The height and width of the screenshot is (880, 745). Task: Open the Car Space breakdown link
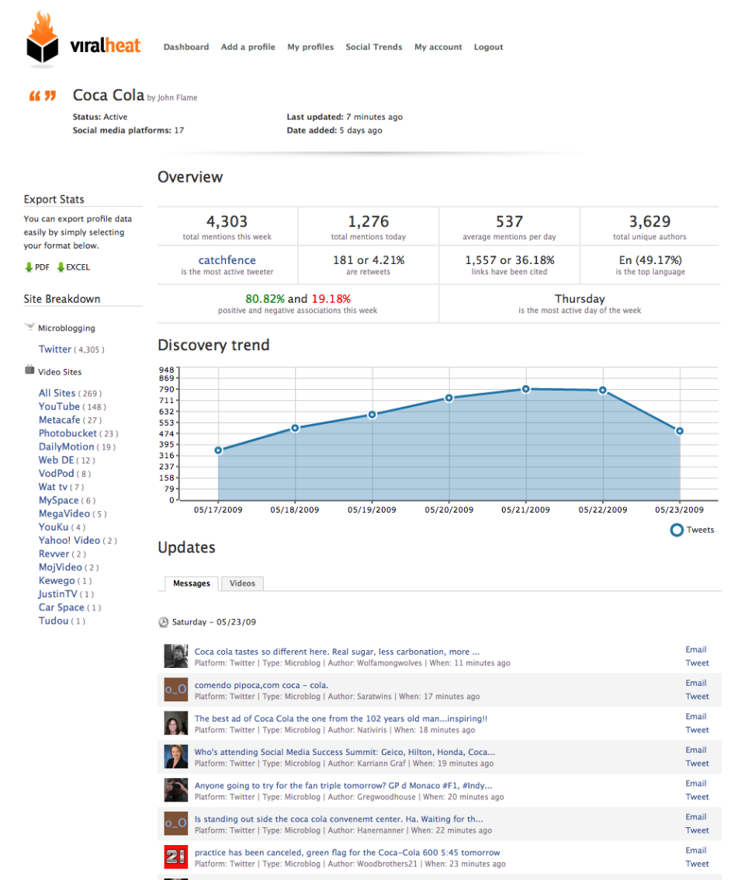(61, 607)
